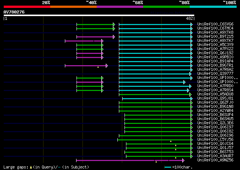The height and width of the screenshot is (170, 240).
Task: Select the UniRef100_A7PRD0 label
Action: 215,86
